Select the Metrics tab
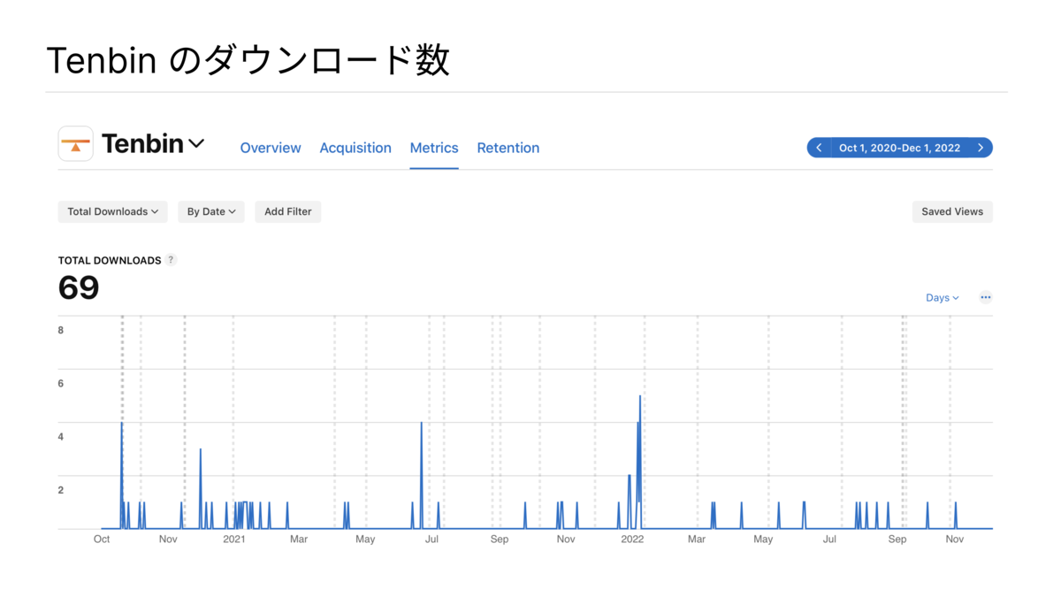This screenshot has height=597, width=1061. tap(434, 148)
